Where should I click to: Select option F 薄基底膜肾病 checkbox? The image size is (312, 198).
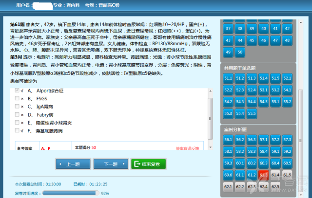click(x=18, y=131)
